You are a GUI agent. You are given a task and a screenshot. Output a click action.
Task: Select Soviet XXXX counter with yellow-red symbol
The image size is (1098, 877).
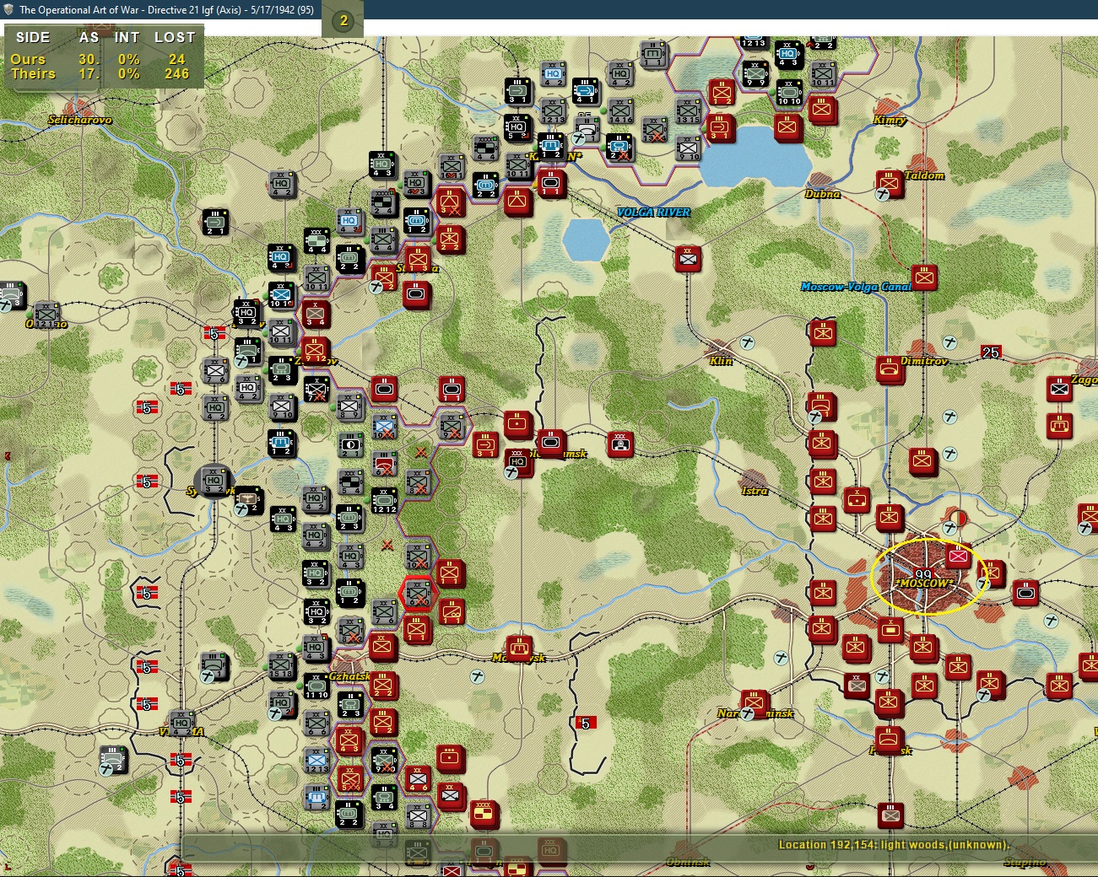[x=484, y=814]
